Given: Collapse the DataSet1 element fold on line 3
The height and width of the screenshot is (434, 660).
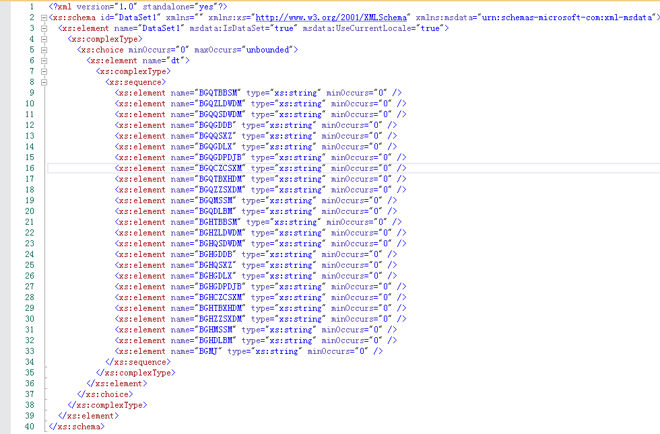Looking at the screenshot, I should pos(44,28).
